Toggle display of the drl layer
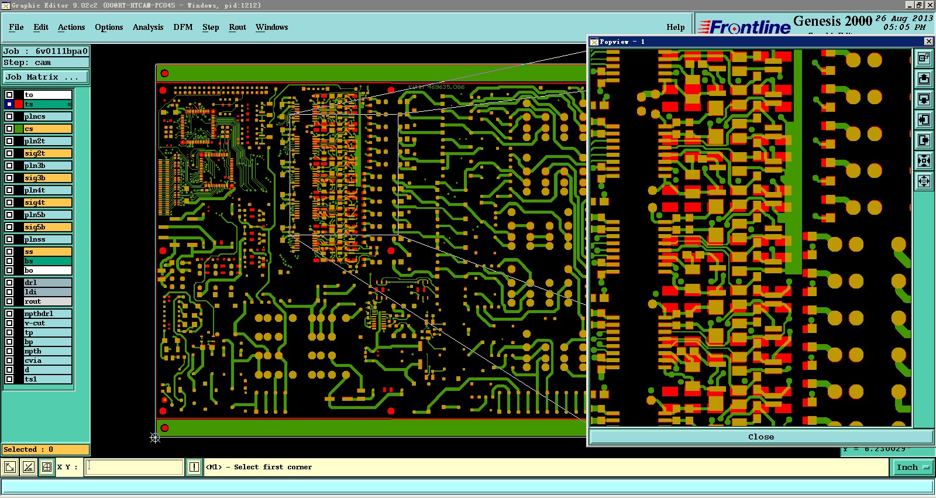 [x=9, y=283]
